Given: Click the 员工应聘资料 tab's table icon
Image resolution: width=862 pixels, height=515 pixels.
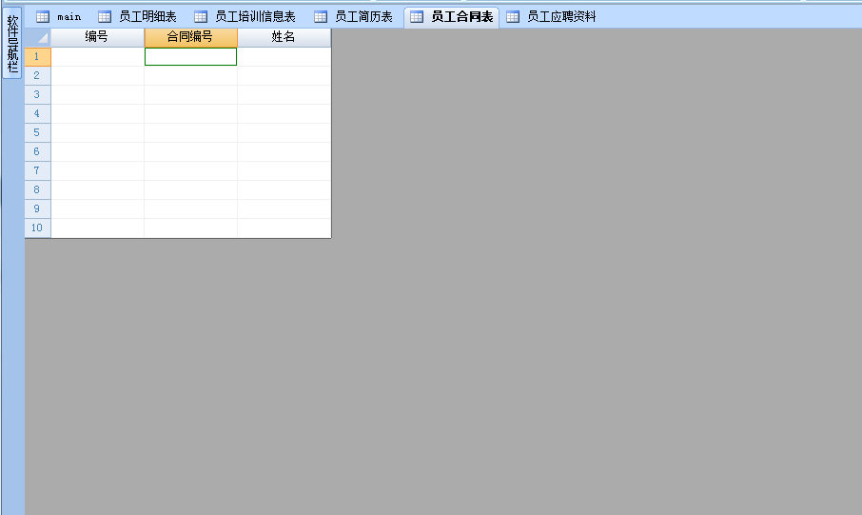Looking at the screenshot, I should [513, 17].
